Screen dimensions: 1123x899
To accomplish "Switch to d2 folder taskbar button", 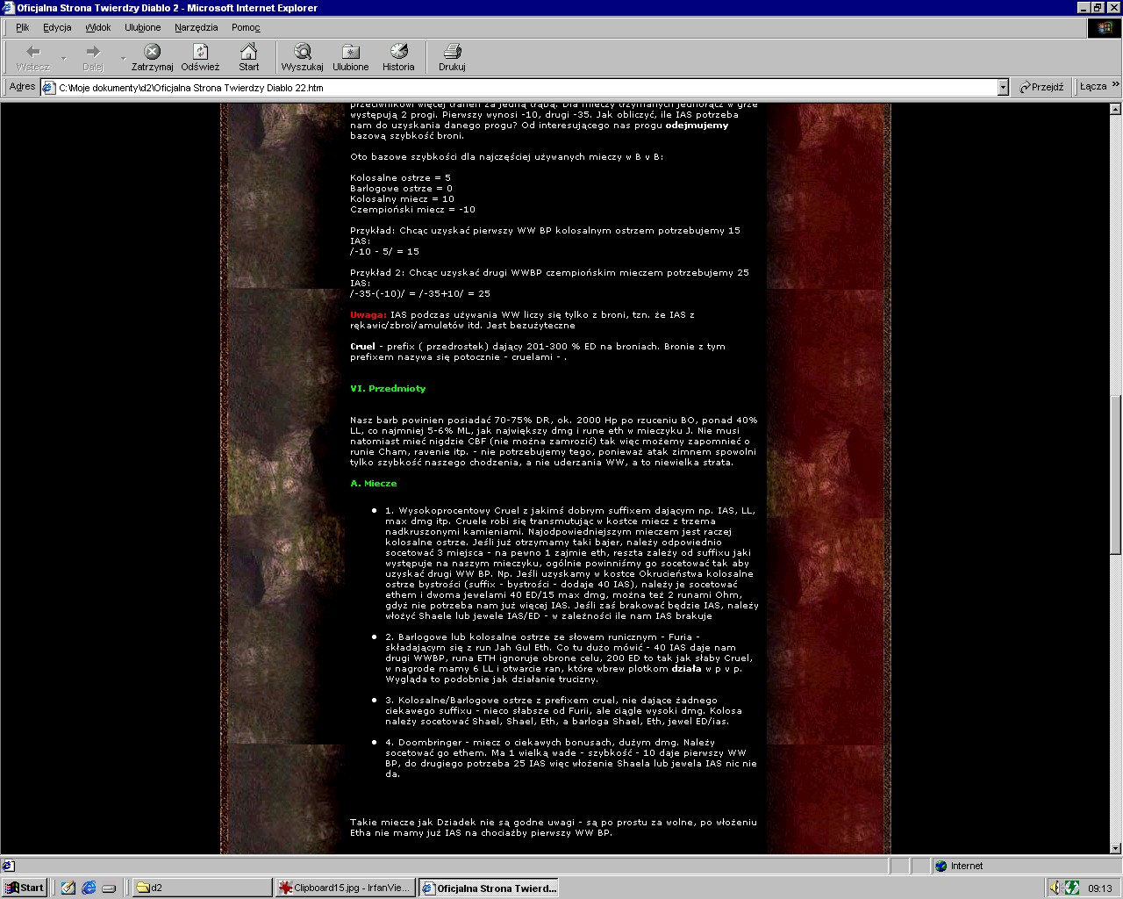I will pos(200,888).
